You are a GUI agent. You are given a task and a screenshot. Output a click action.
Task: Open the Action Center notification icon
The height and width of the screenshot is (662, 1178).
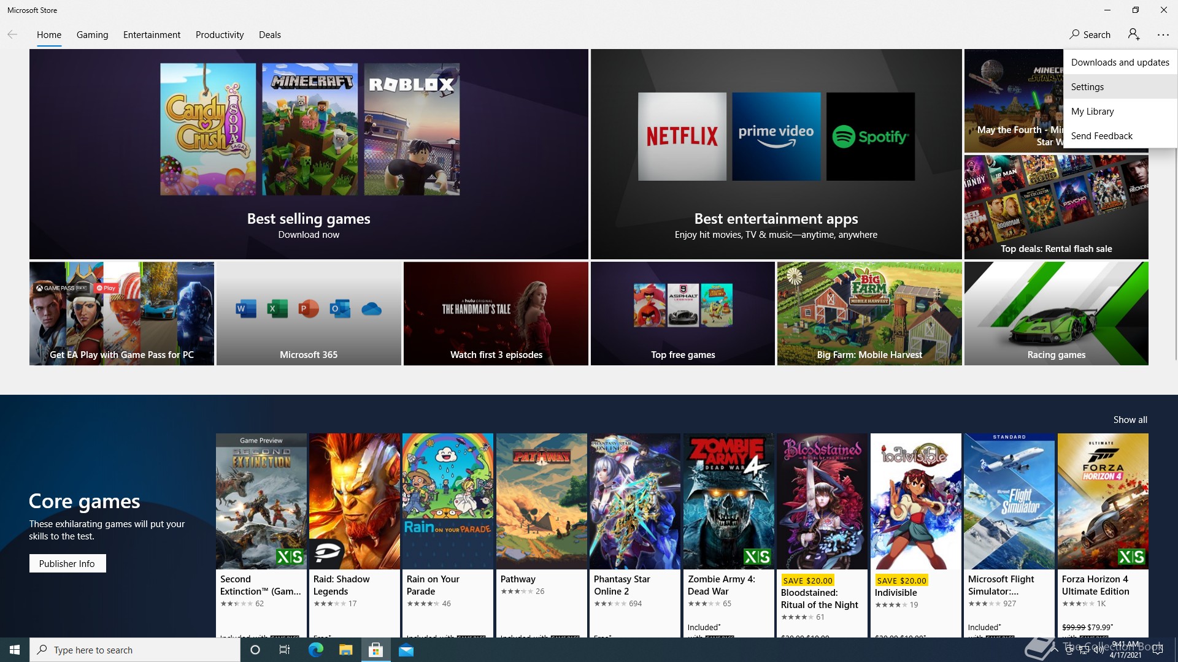coord(1158,650)
